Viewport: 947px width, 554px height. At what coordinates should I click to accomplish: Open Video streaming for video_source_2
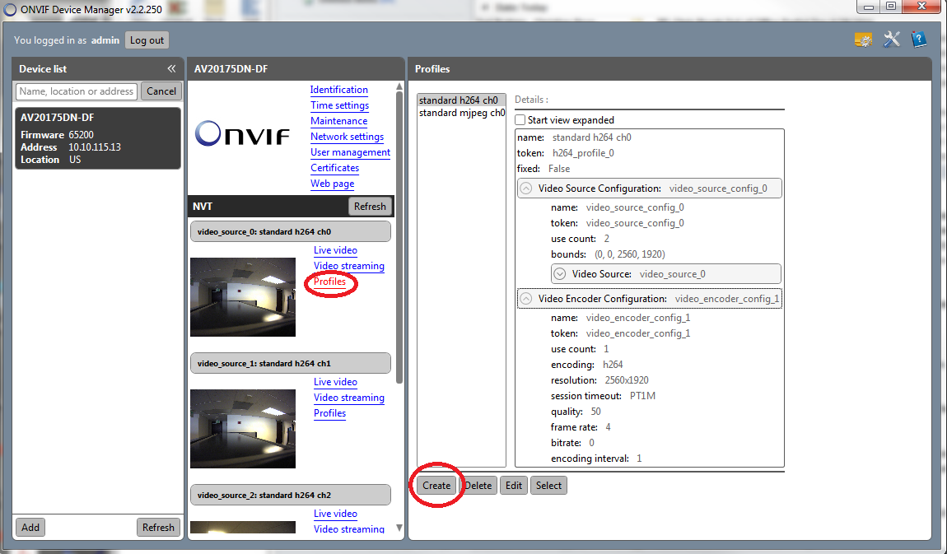349,528
